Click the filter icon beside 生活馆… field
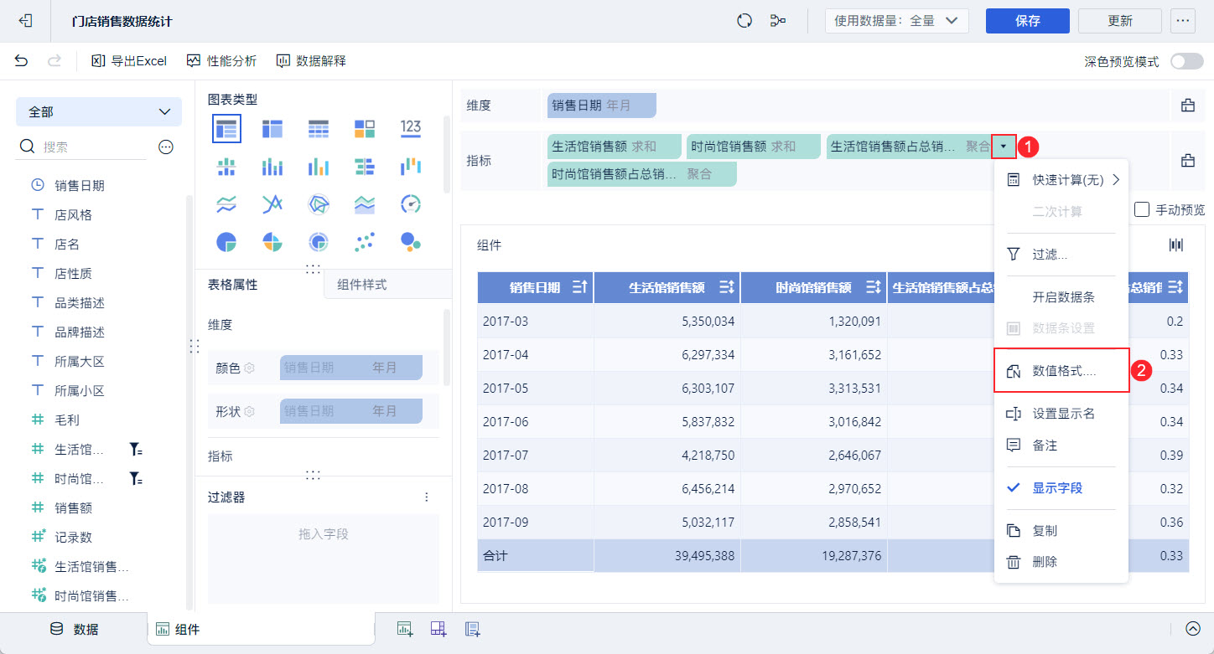This screenshot has width=1214, height=654. [136, 450]
